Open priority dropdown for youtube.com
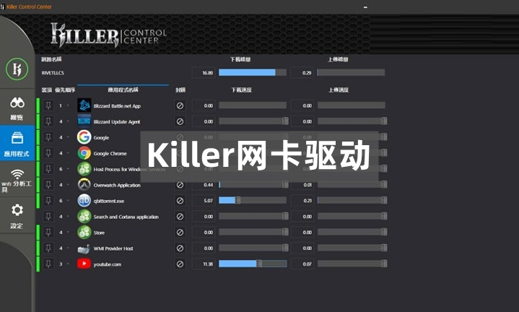 [x=69, y=264]
